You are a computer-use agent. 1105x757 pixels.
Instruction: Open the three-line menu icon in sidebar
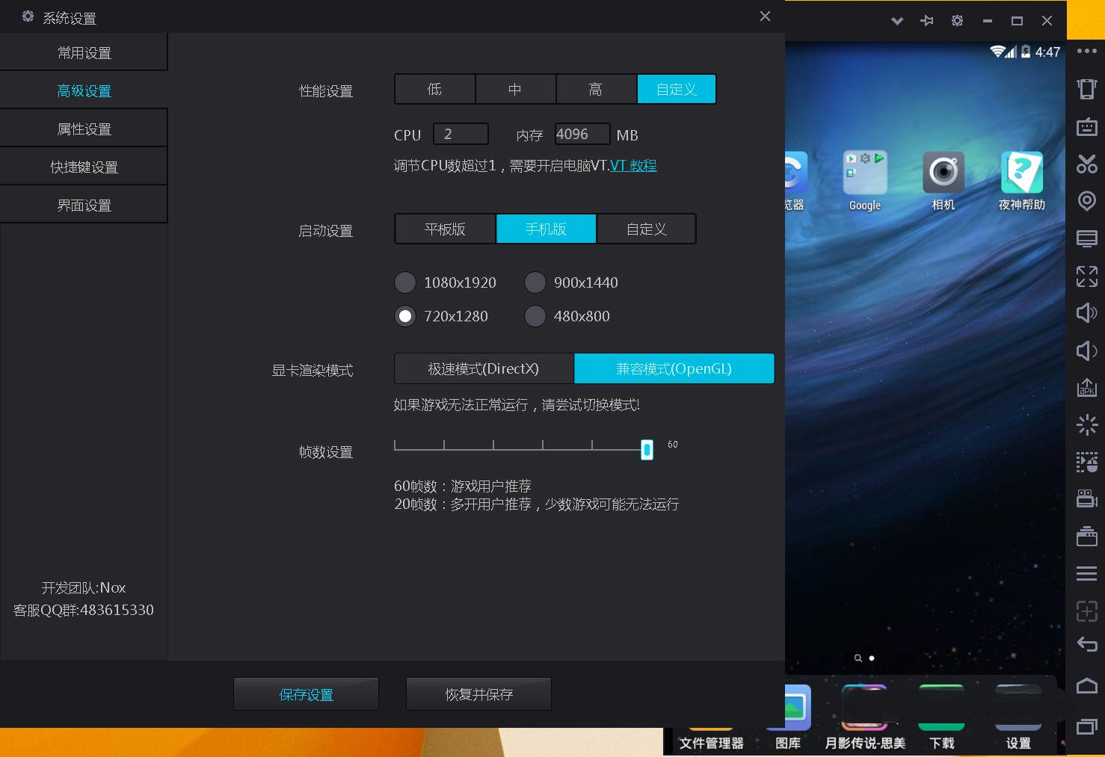coord(1086,573)
